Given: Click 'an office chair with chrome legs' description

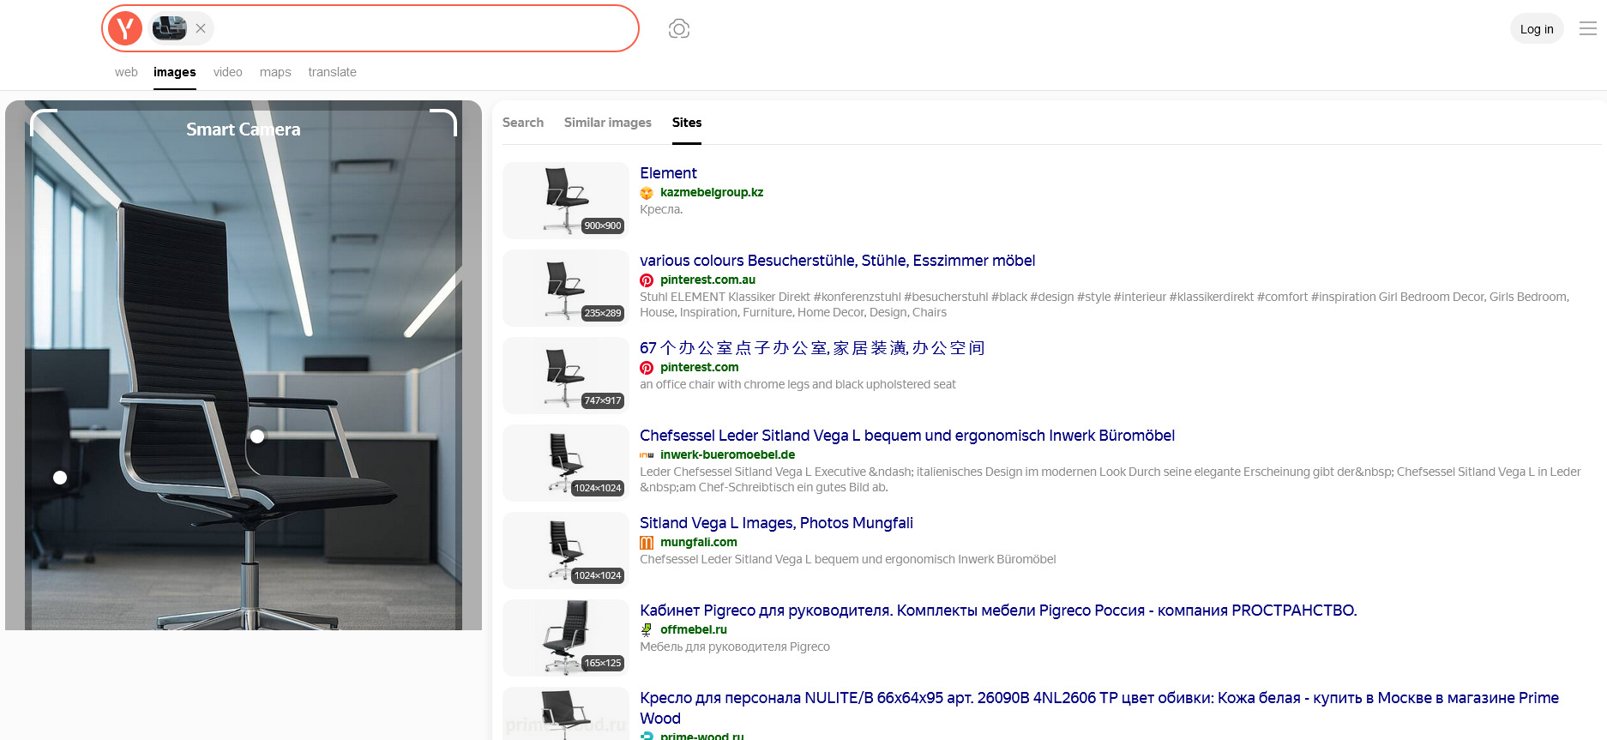Looking at the screenshot, I should [x=797, y=384].
